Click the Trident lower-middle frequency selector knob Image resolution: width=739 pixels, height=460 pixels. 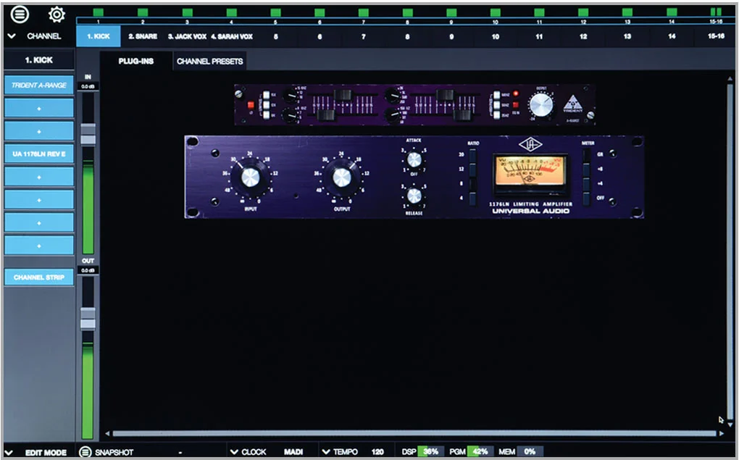(393, 114)
